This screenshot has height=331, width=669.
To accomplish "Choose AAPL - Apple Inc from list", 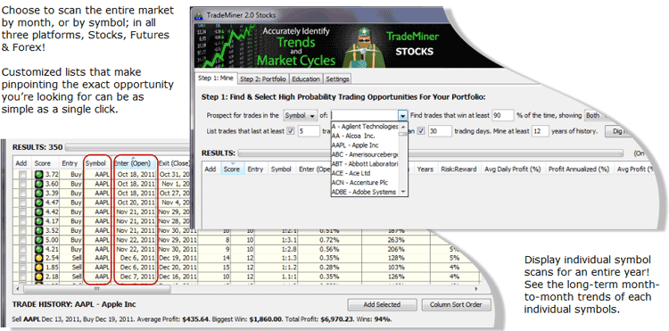I will click(x=365, y=145).
